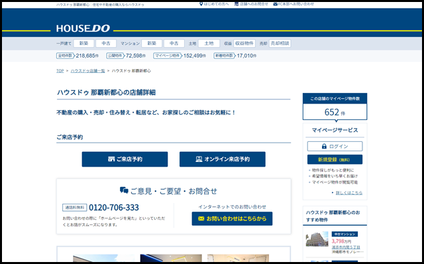
Task: Click the マイページサービス heading
Action: click(335, 130)
